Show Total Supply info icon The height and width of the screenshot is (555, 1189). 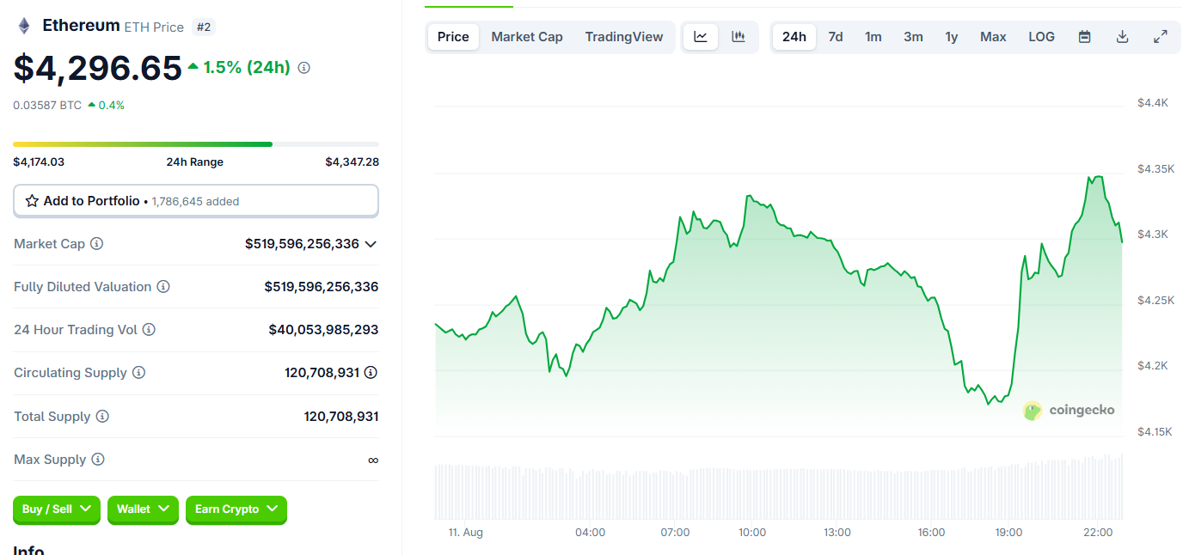pos(102,417)
